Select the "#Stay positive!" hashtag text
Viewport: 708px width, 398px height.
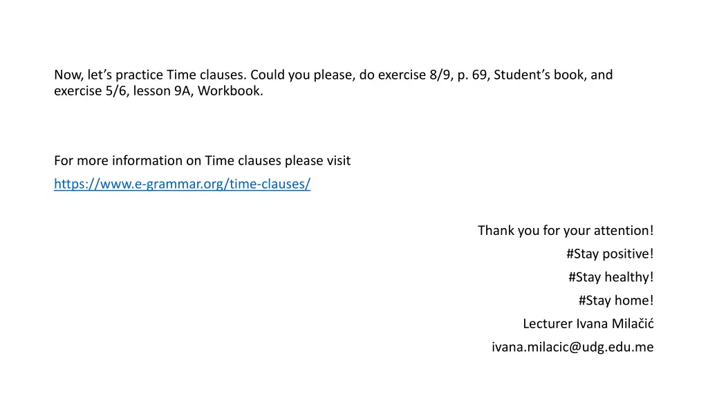[x=608, y=254]
